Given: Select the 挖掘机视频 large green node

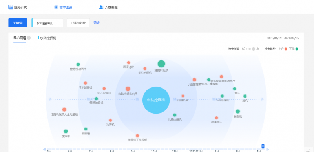Looking at the screenshot, I should tap(161, 64).
